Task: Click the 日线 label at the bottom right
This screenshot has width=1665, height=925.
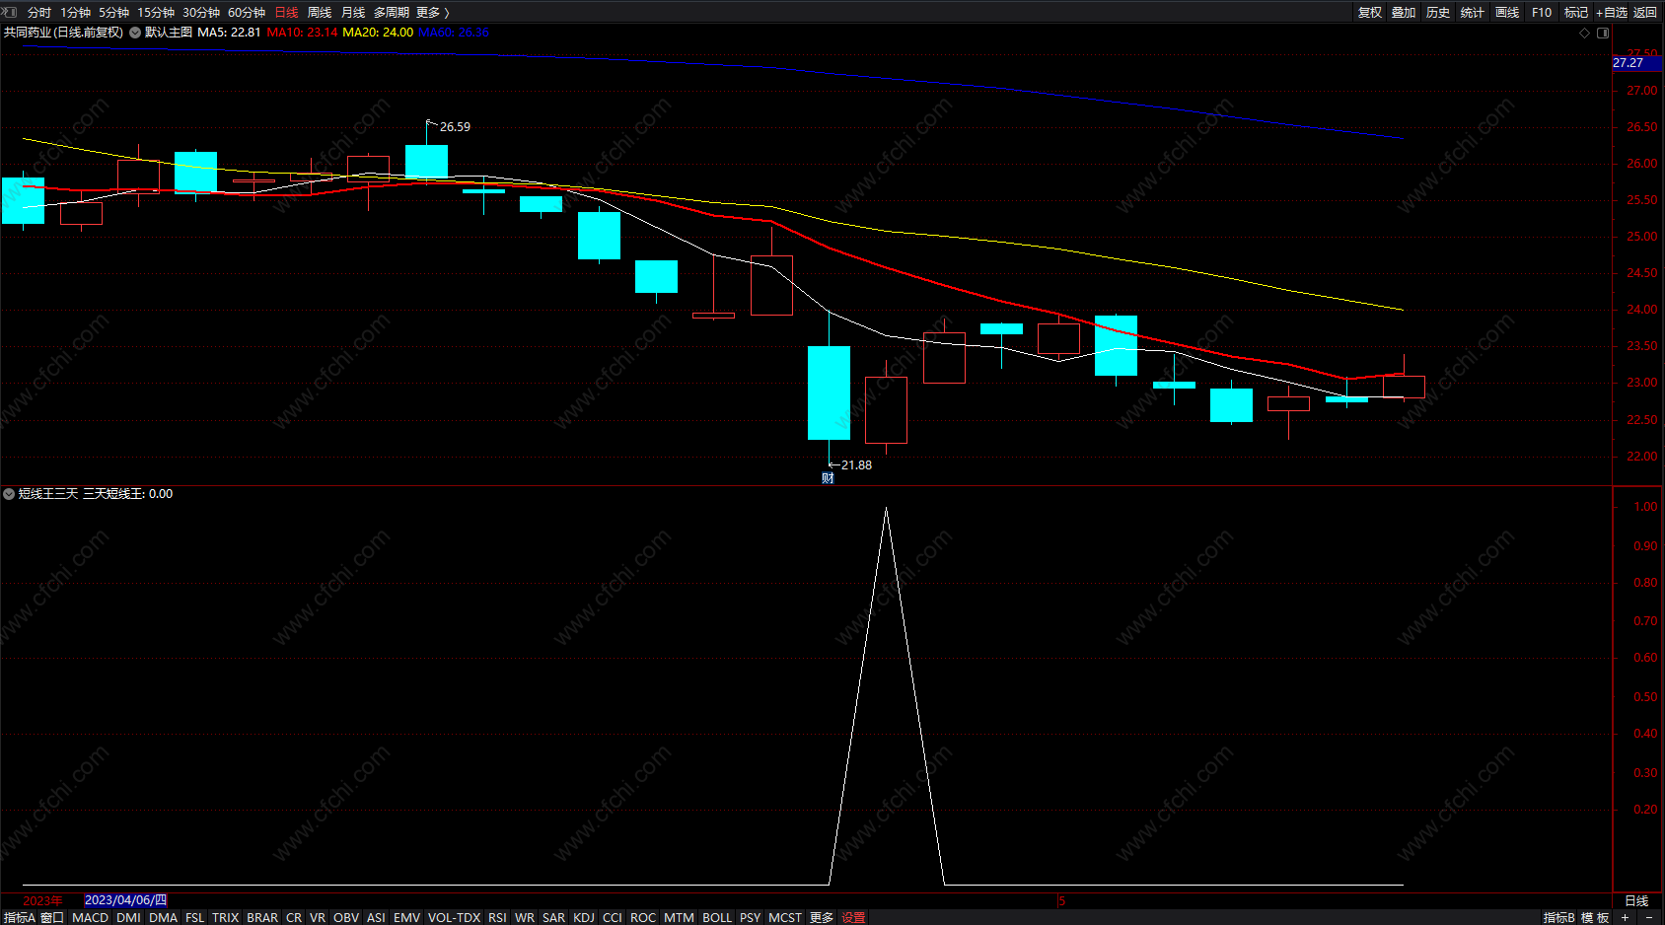Action: pyautogui.click(x=1636, y=900)
